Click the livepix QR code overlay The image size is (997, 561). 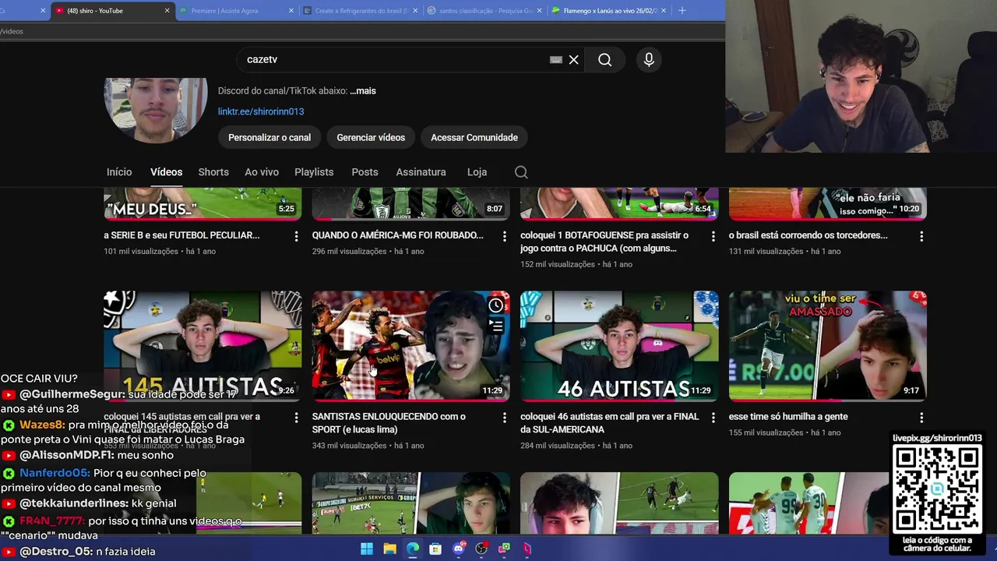point(937,490)
